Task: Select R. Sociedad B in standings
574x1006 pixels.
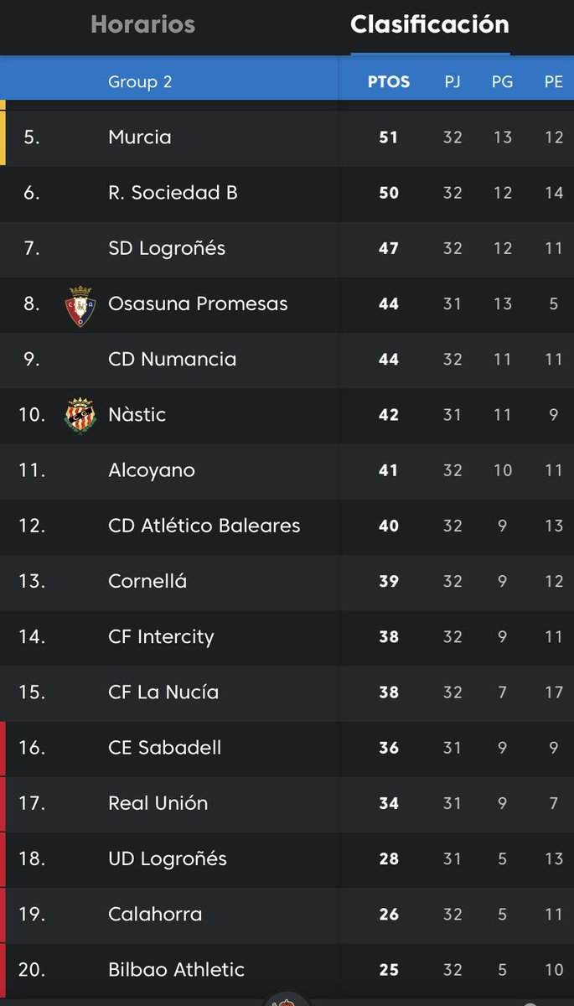Action: click(287, 193)
